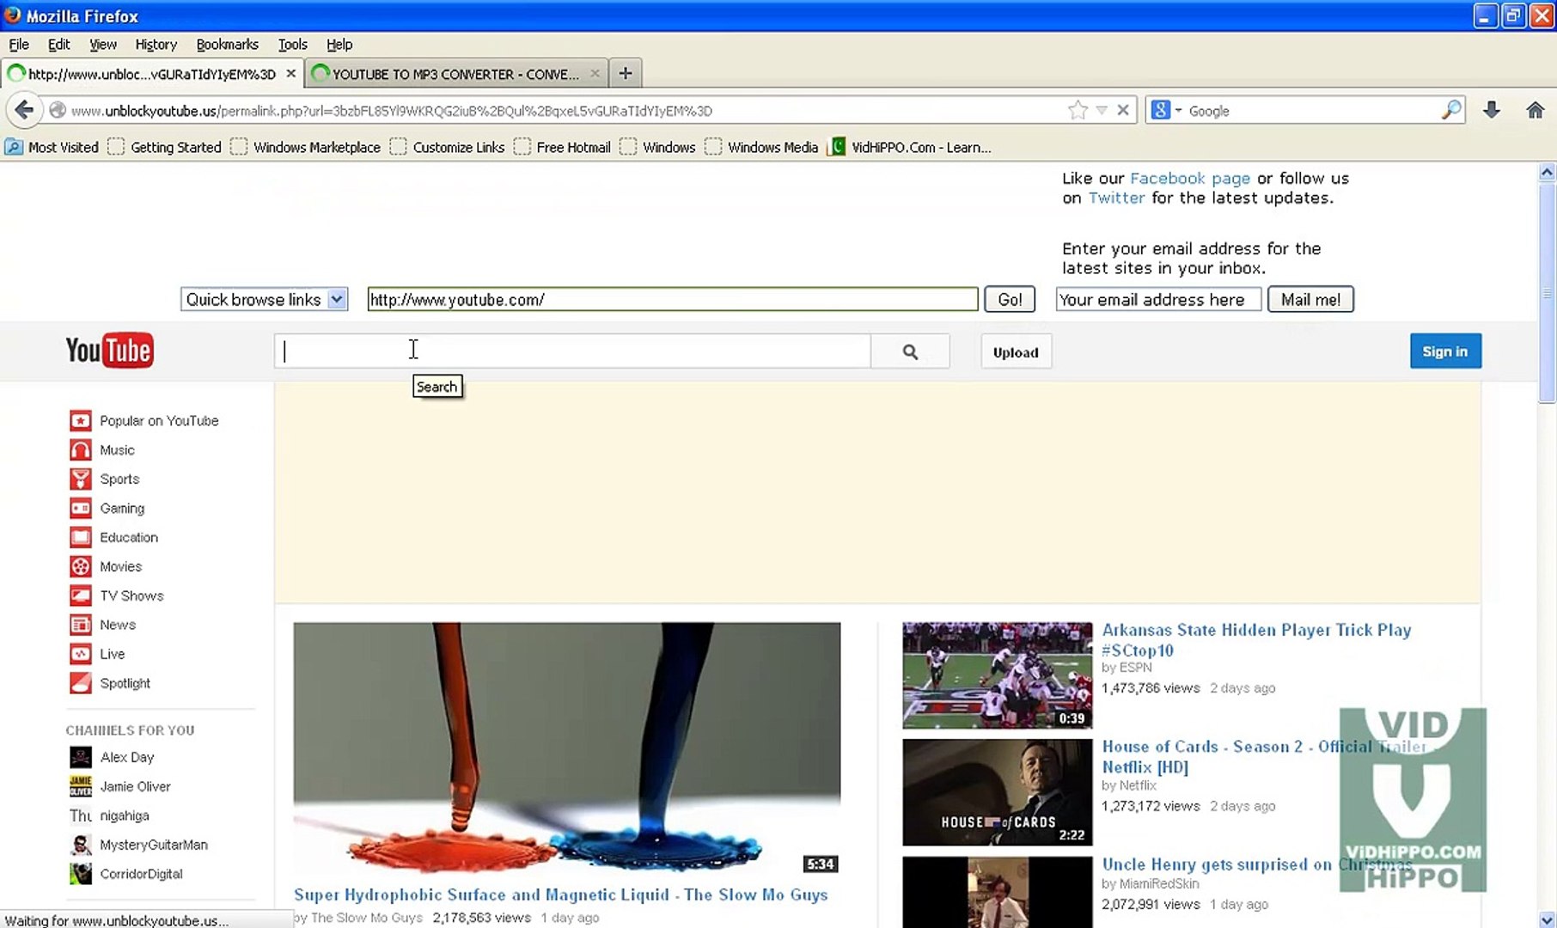
Task: Click the browser Home icon
Action: click(x=1535, y=110)
